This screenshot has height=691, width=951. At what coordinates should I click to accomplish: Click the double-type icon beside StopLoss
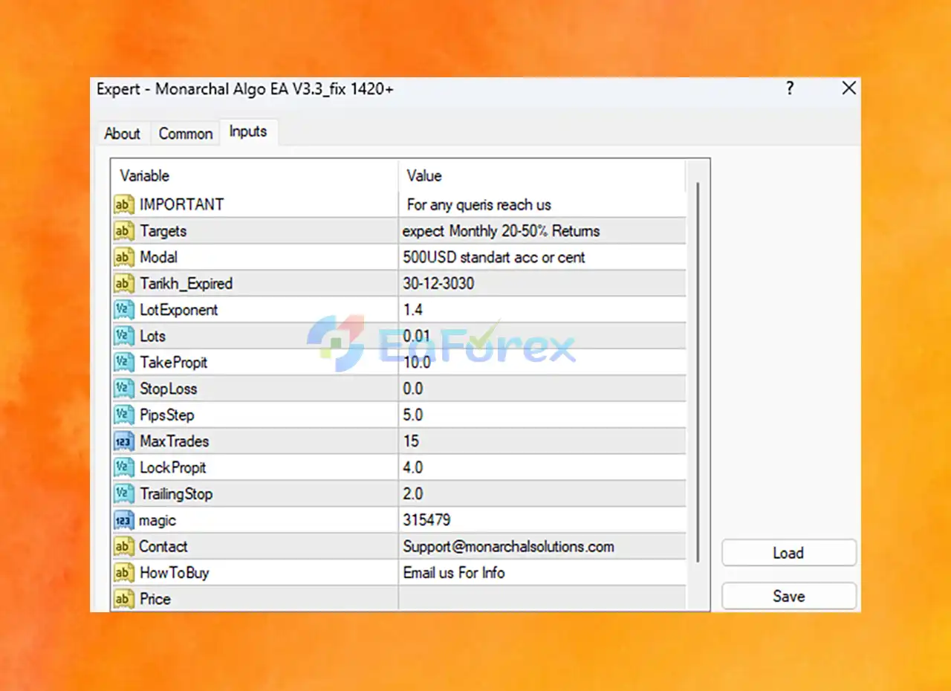[123, 389]
